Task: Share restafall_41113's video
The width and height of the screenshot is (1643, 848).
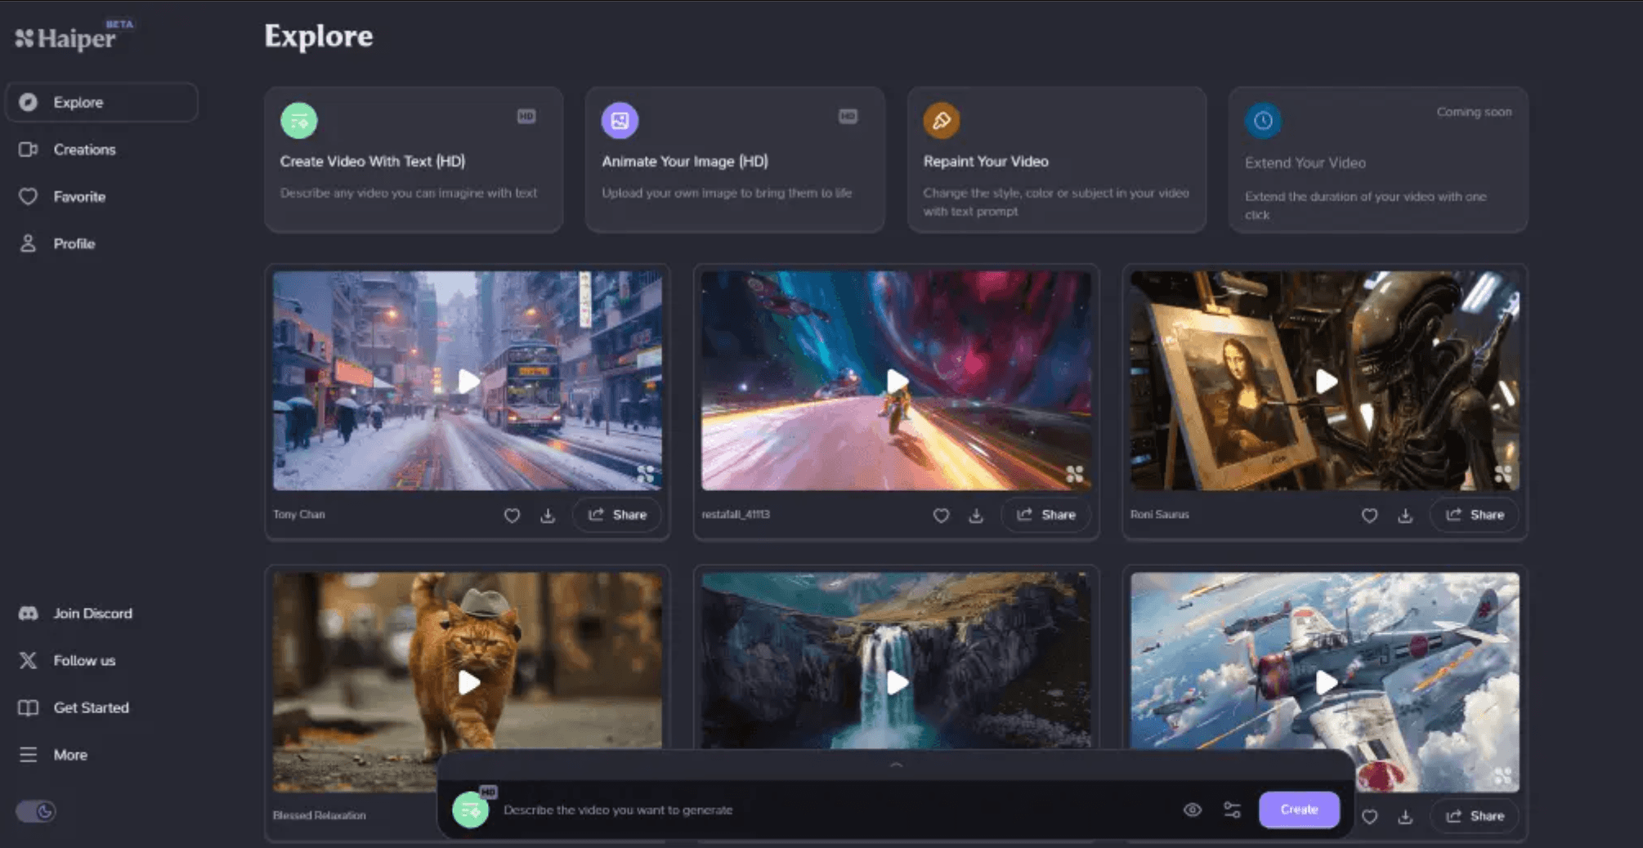Action: [x=1046, y=515]
